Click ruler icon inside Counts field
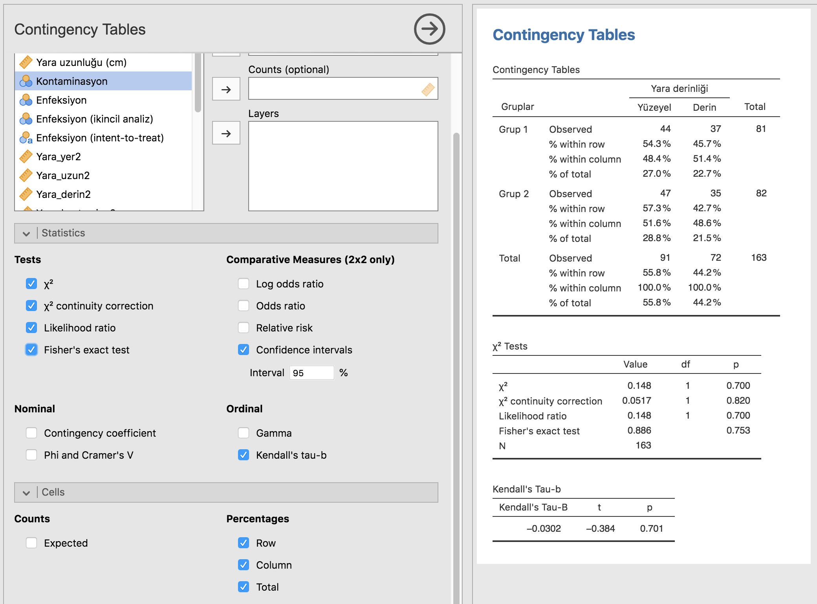 click(428, 89)
